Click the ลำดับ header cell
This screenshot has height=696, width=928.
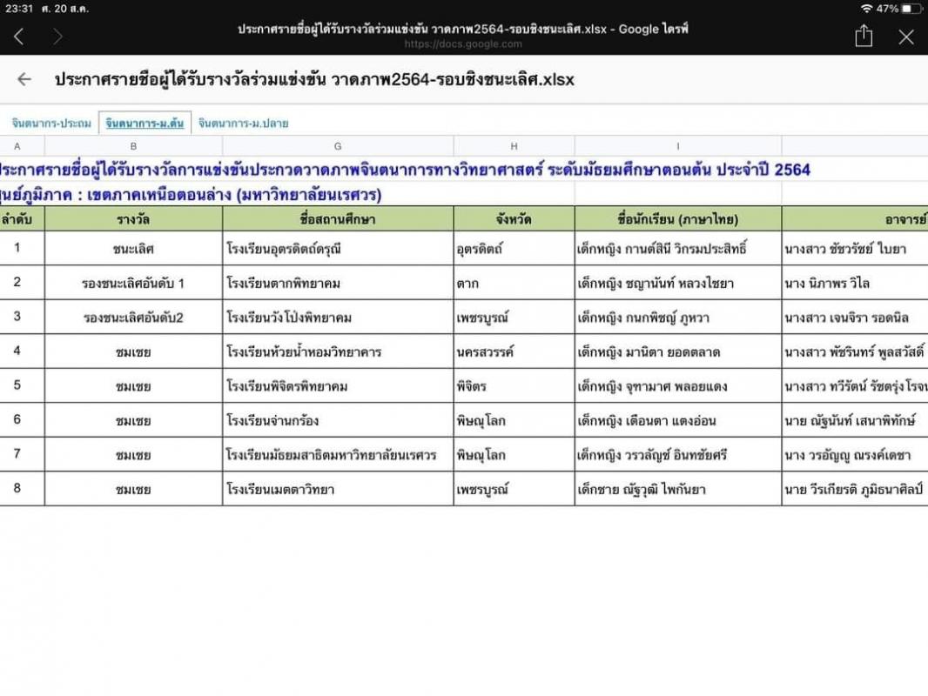(x=22, y=218)
